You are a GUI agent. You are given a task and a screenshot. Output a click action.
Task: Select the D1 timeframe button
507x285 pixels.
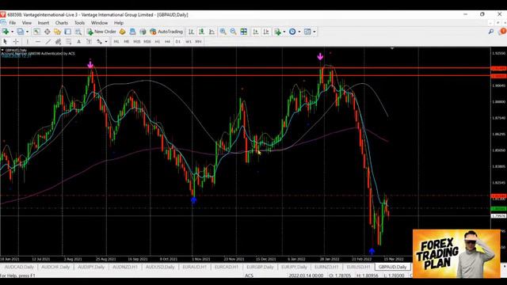(x=177, y=42)
